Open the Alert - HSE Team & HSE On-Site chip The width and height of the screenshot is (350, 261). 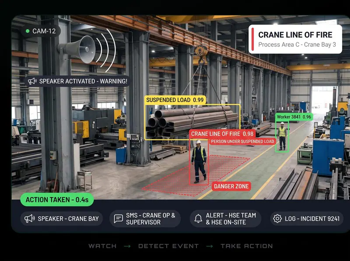click(225, 219)
